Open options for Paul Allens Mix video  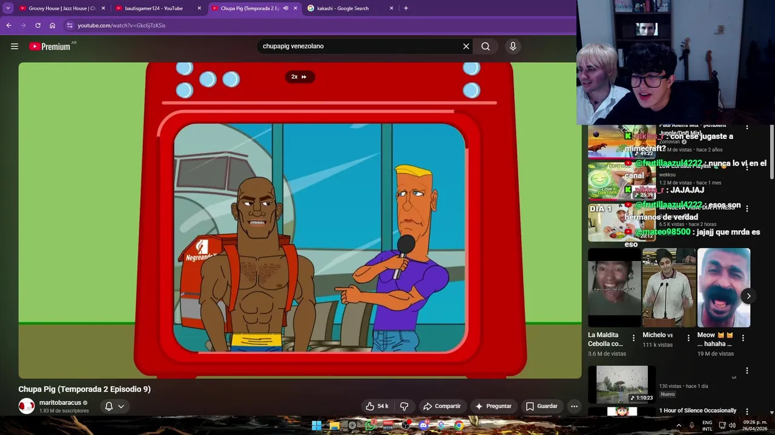pos(747,127)
